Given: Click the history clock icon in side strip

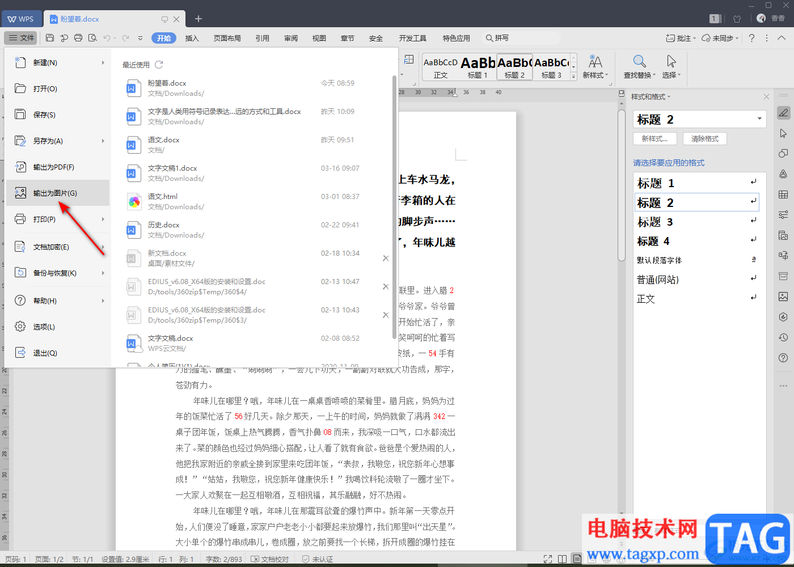Looking at the screenshot, I should tap(783, 337).
